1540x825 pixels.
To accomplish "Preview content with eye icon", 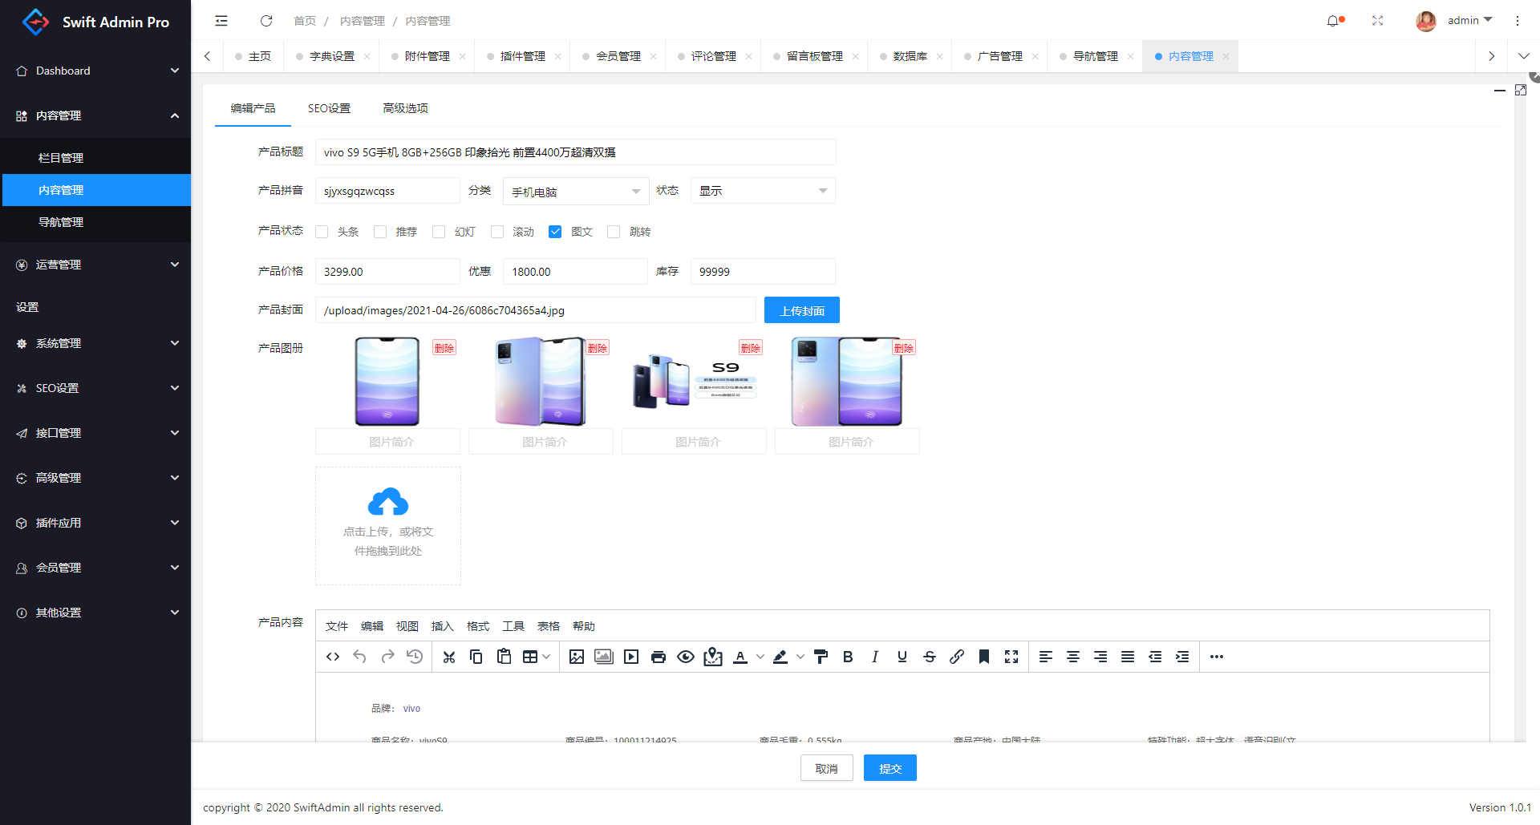I will click(686, 657).
